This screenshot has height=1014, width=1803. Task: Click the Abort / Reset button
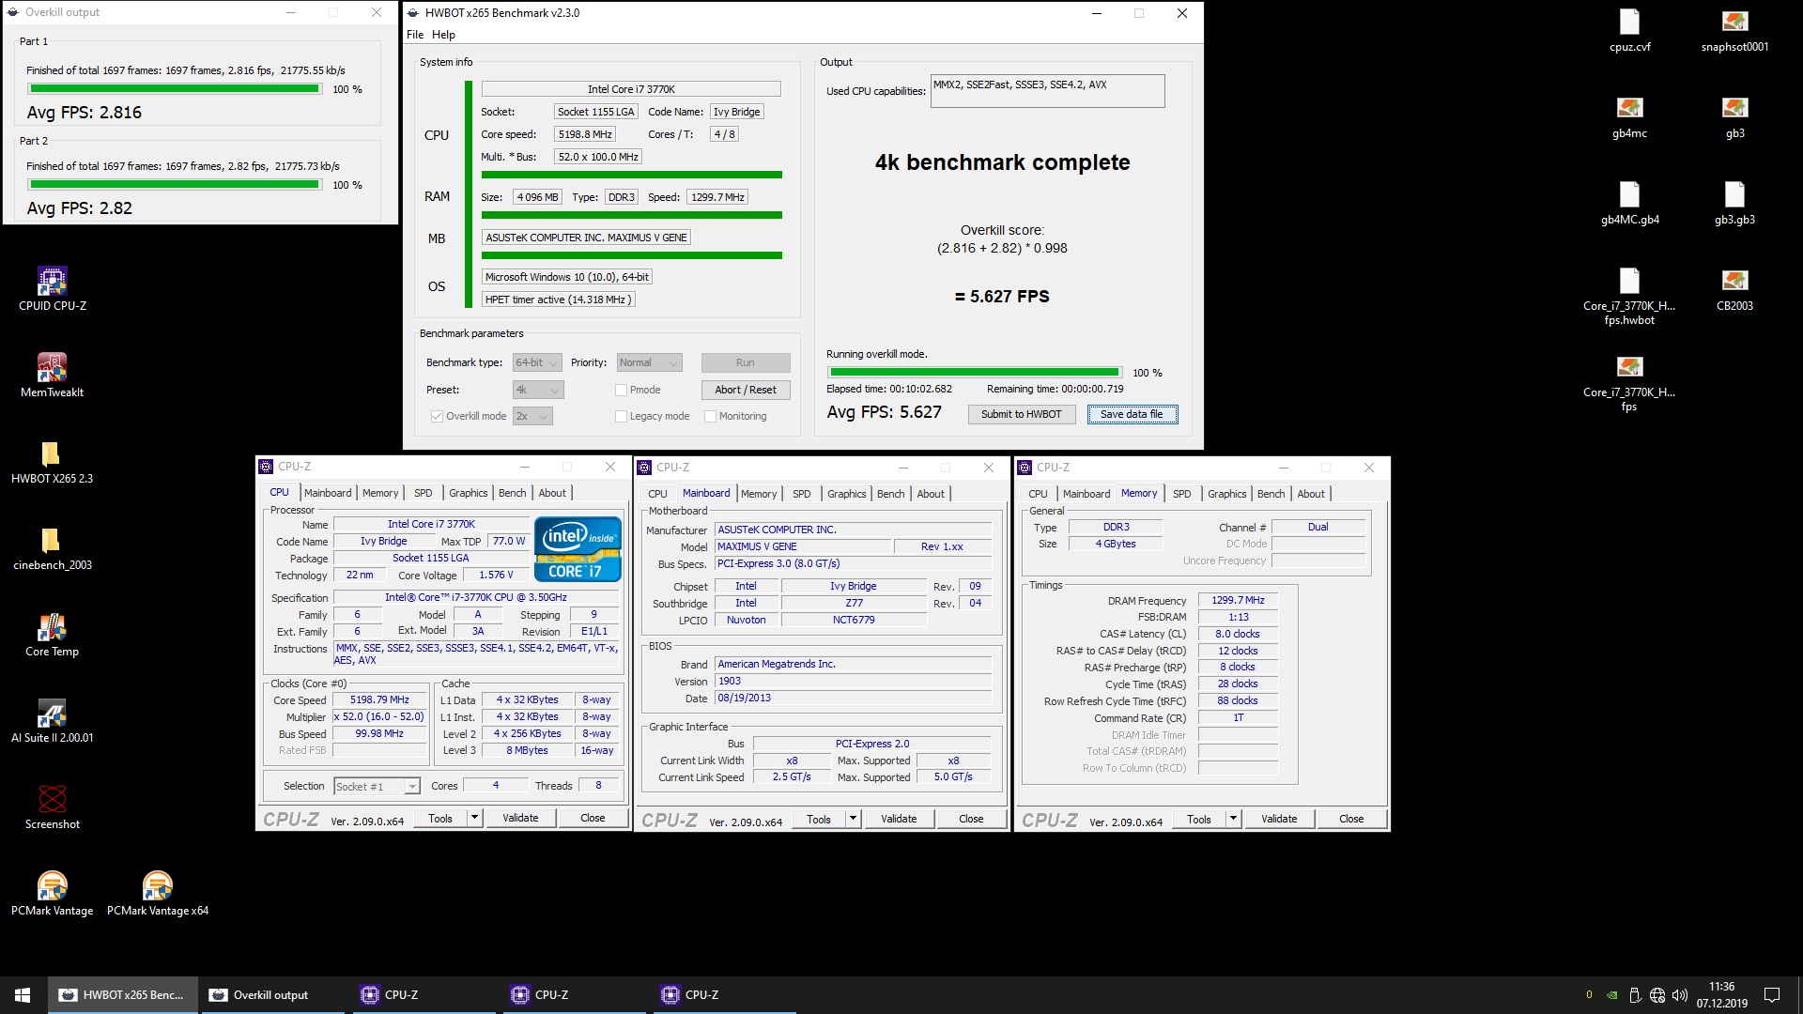coord(746,390)
